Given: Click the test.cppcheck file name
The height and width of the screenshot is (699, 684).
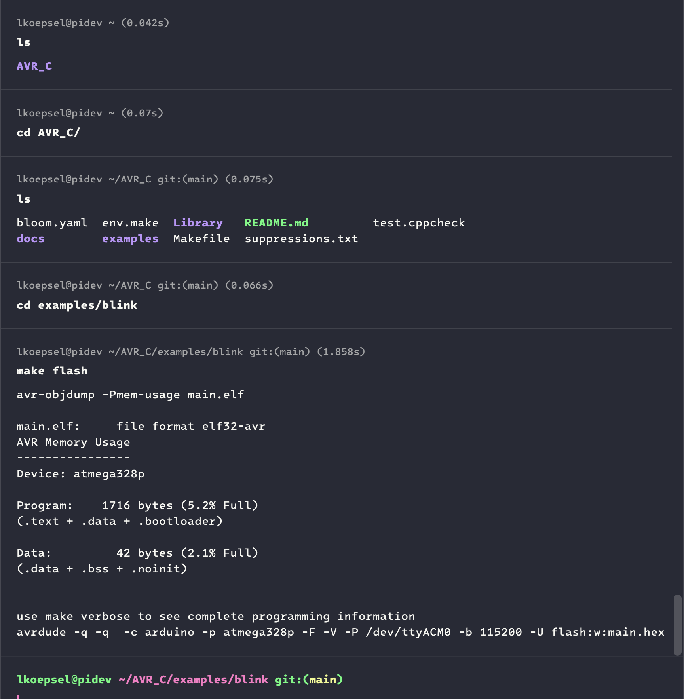Looking at the screenshot, I should [x=419, y=223].
